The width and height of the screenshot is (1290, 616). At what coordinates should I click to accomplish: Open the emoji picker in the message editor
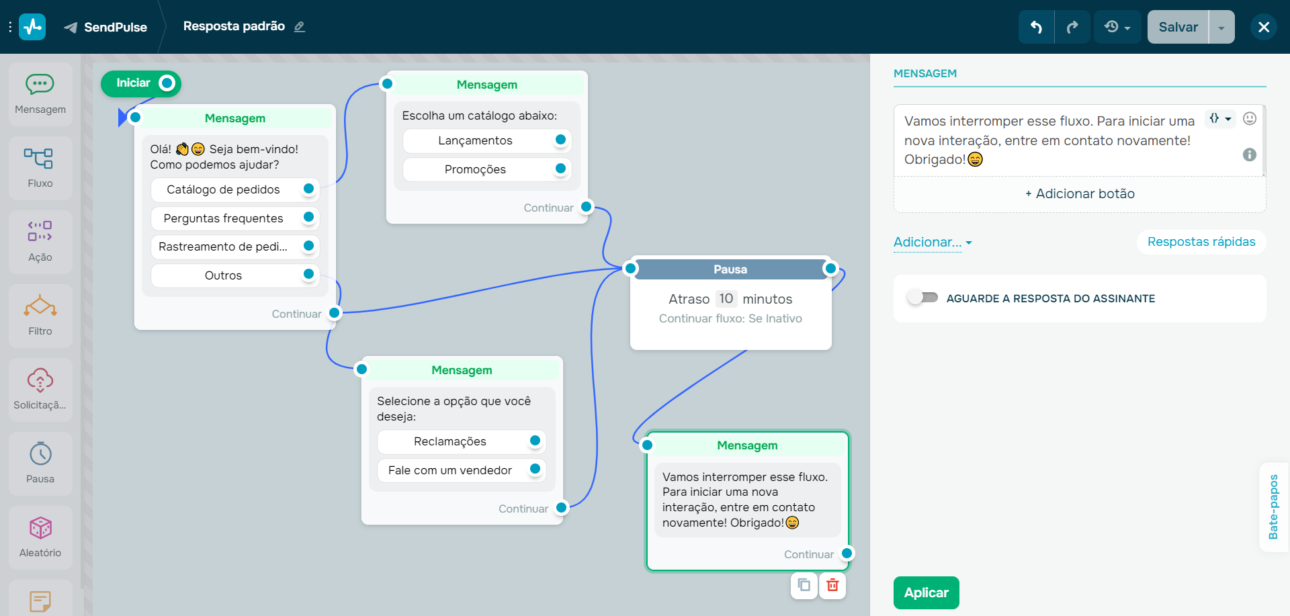[1250, 118]
